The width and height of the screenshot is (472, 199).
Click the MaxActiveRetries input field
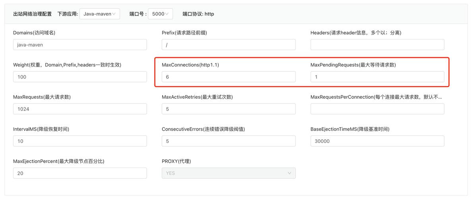click(229, 109)
